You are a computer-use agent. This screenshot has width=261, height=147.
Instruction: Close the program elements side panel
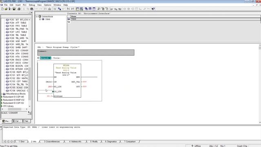pyautogui.click(x=32, y=13)
